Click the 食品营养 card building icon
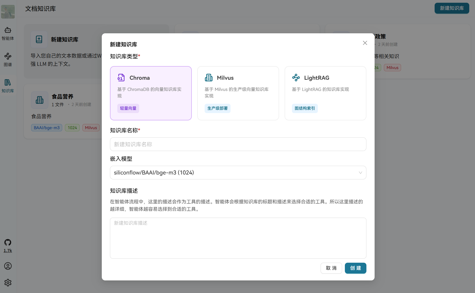The image size is (475, 293). 40,100
